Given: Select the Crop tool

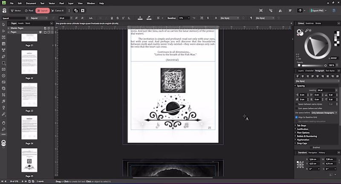Looking at the screenshot, I should click(x=3, y=95).
